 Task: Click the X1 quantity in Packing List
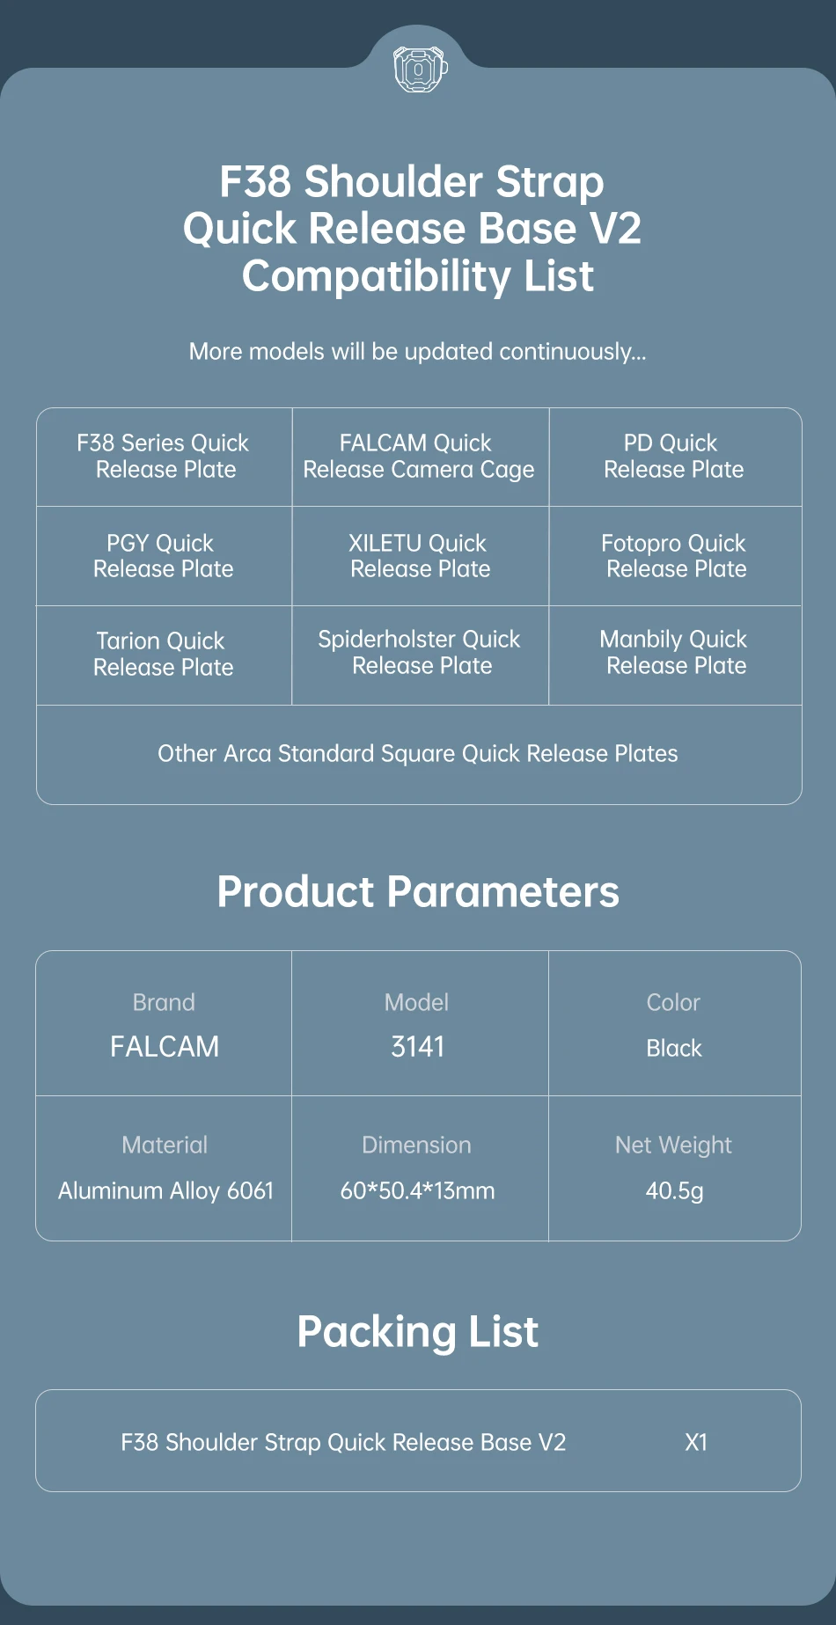(696, 1443)
